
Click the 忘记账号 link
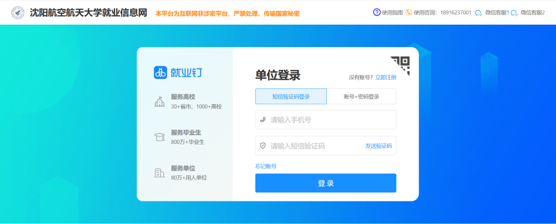click(266, 166)
